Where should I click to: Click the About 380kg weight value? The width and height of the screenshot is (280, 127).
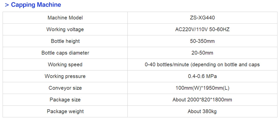click(x=202, y=111)
